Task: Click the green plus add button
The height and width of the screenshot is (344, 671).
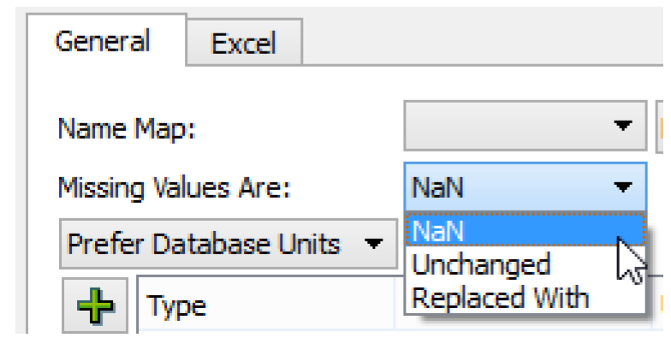Action: (95, 305)
